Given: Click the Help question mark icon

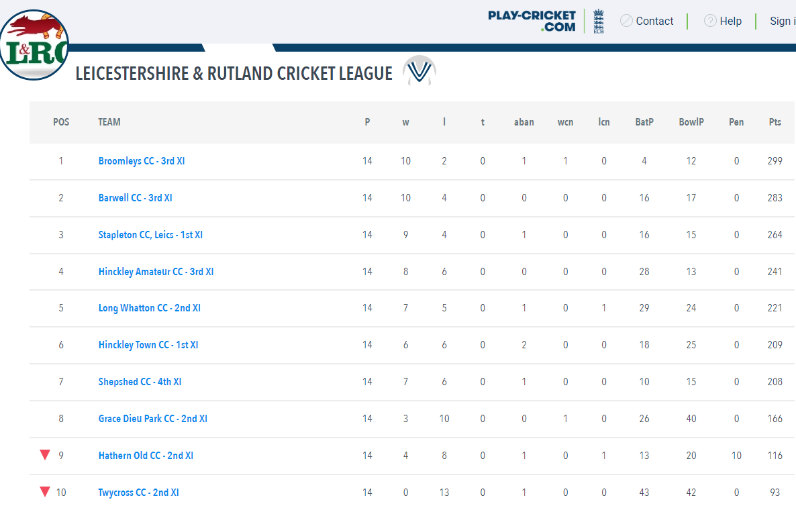Looking at the screenshot, I should [710, 21].
